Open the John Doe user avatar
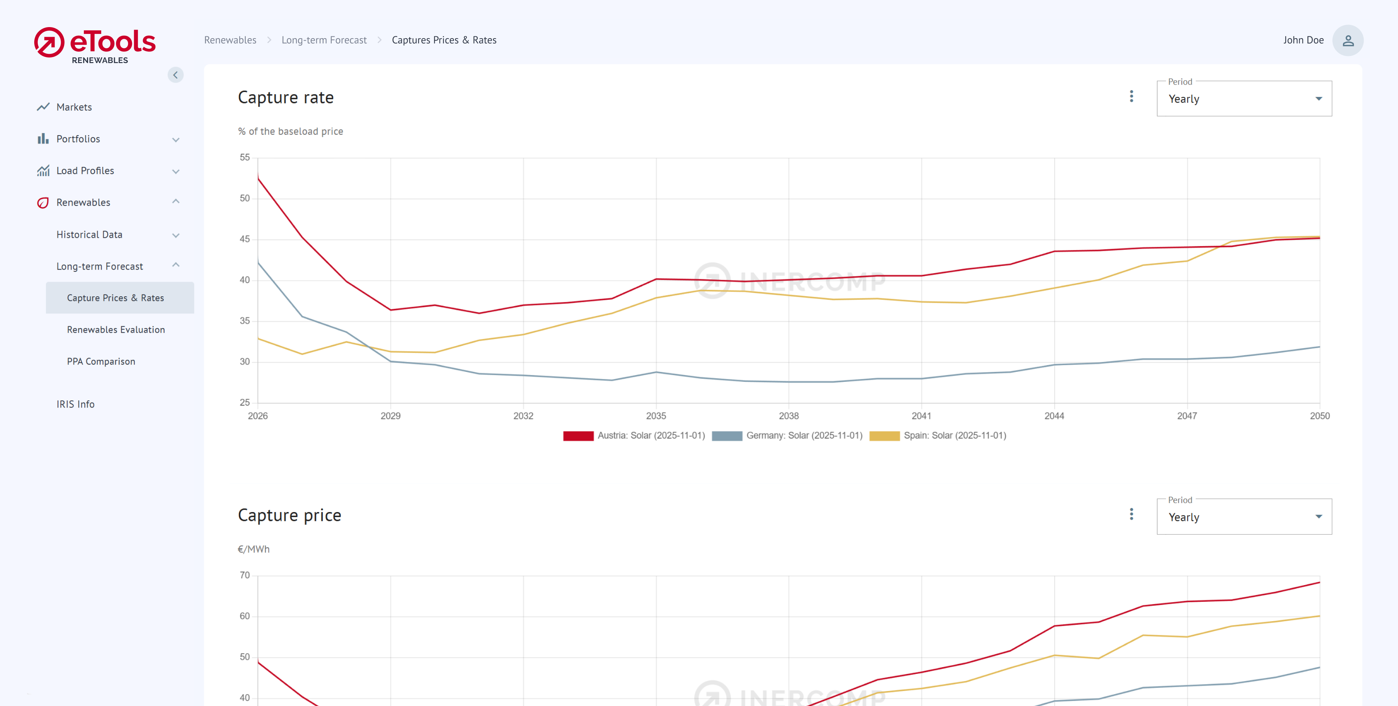Image resolution: width=1398 pixels, height=706 pixels. click(x=1347, y=40)
